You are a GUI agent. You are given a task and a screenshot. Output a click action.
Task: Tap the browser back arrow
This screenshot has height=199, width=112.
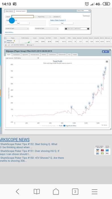coord(17,191)
